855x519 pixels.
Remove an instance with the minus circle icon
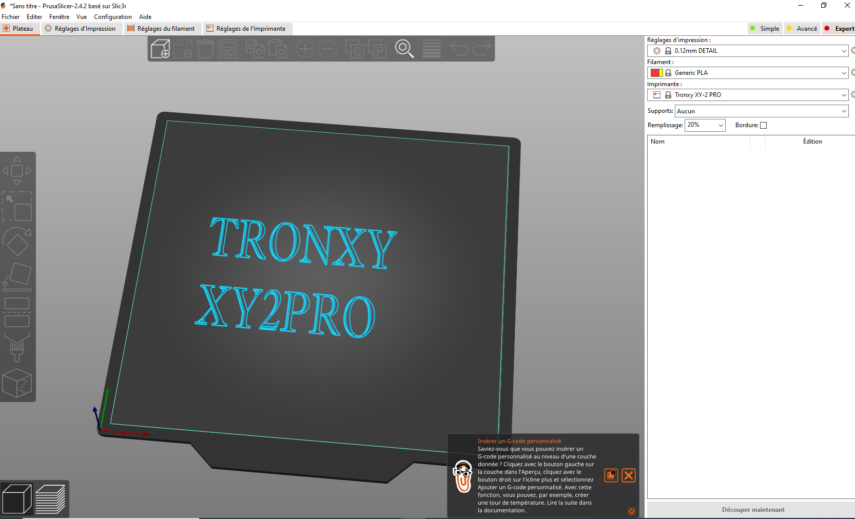(x=327, y=49)
